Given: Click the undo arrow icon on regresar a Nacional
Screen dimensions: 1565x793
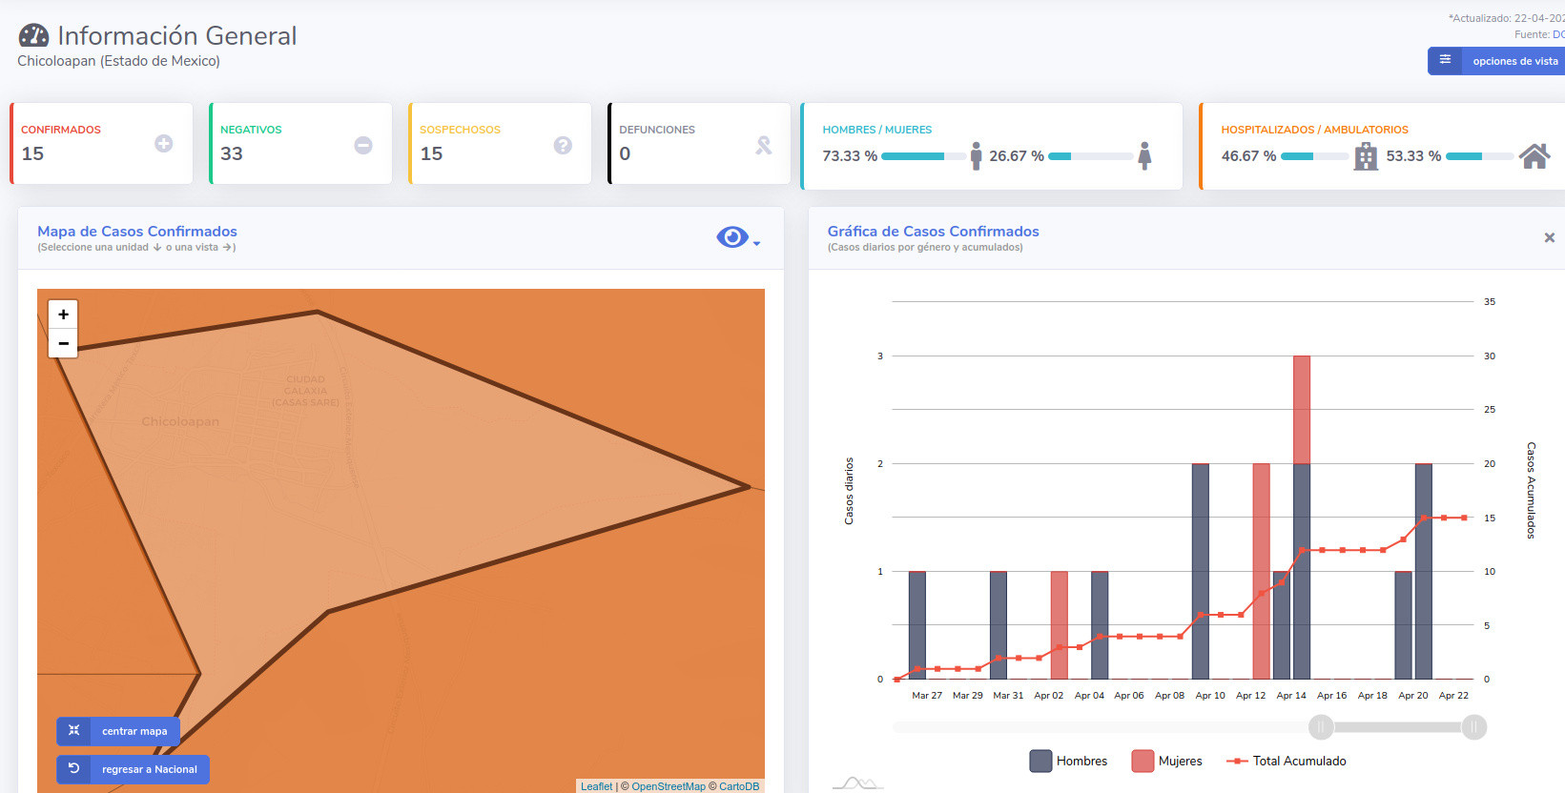Looking at the screenshot, I should pyautogui.click(x=73, y=768).
